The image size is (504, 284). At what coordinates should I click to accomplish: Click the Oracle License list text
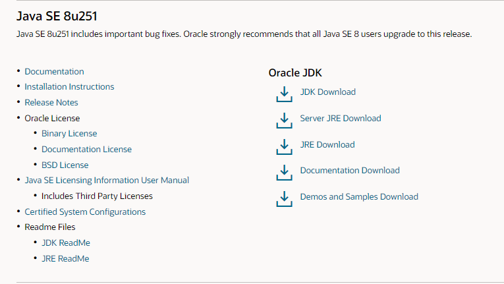[52, 119]
